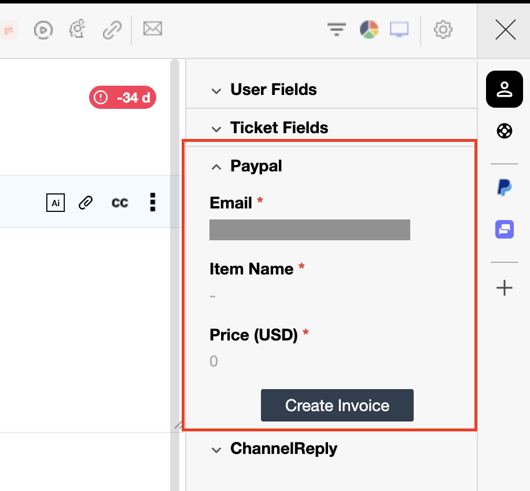Click the chain link icon in the toolbar
The height and width of the screenshot is (491, 530).
112,29
